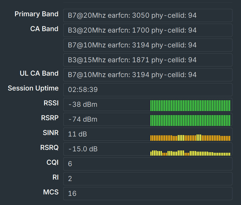The width and height of the screenshot is (241, 205).
Task: Click the orange SINR history bar graph
Action: [x=190, y=138]
